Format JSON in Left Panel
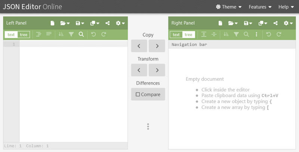 pyautogui.click(x=39, y=34)
